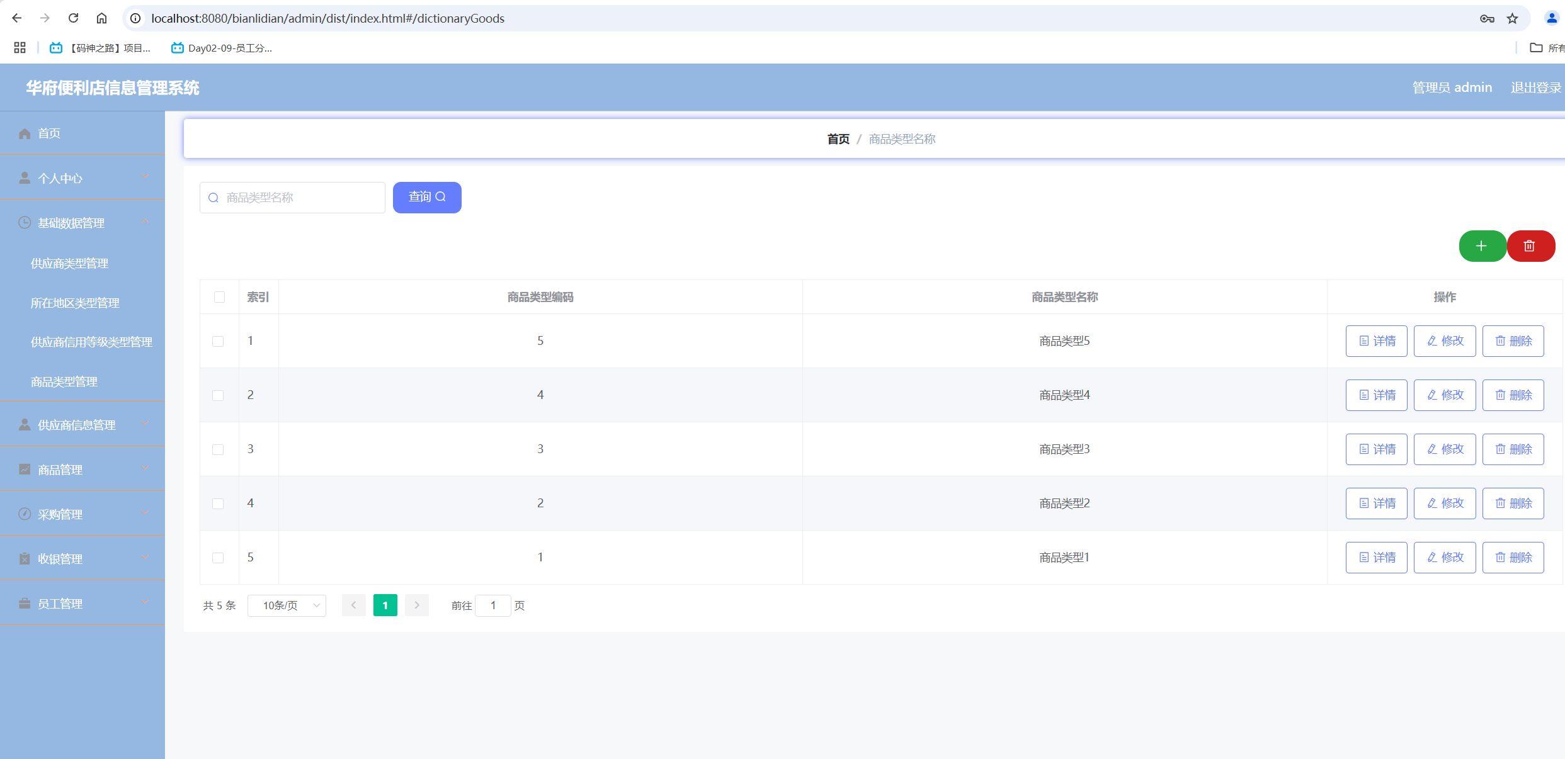Click the briefcase icon beside 员工管理

(25, 604)
